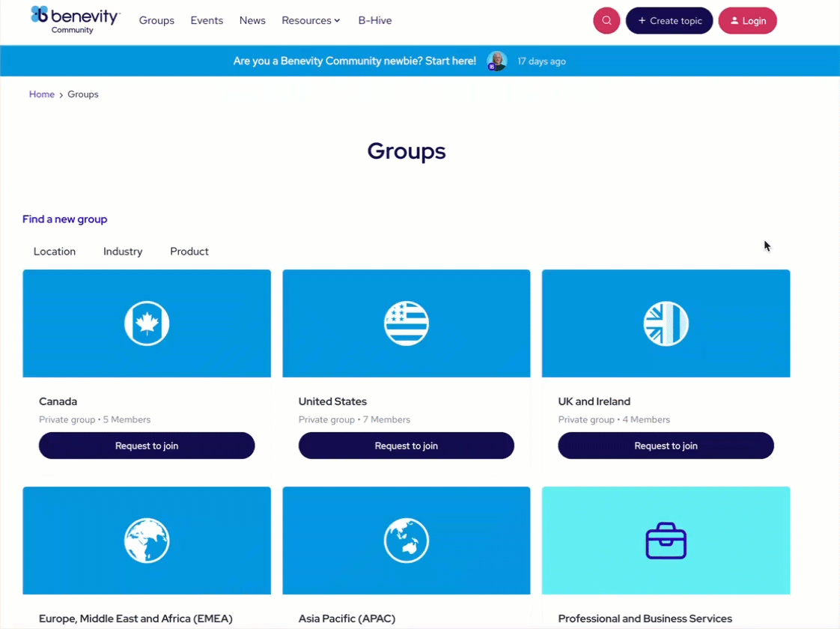Open the B-Hive page
Screen dimensions: 840x629
(x=375, y=20)
